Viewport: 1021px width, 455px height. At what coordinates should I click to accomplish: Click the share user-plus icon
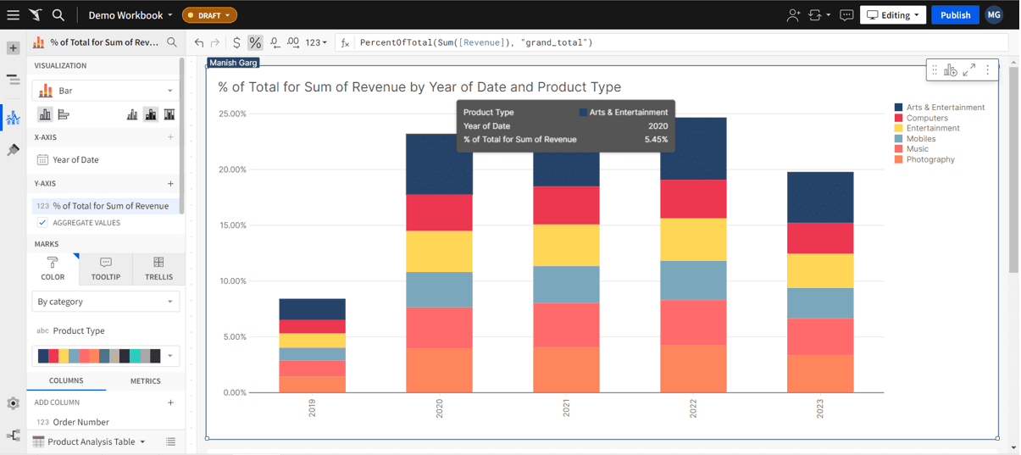point(793,15)
